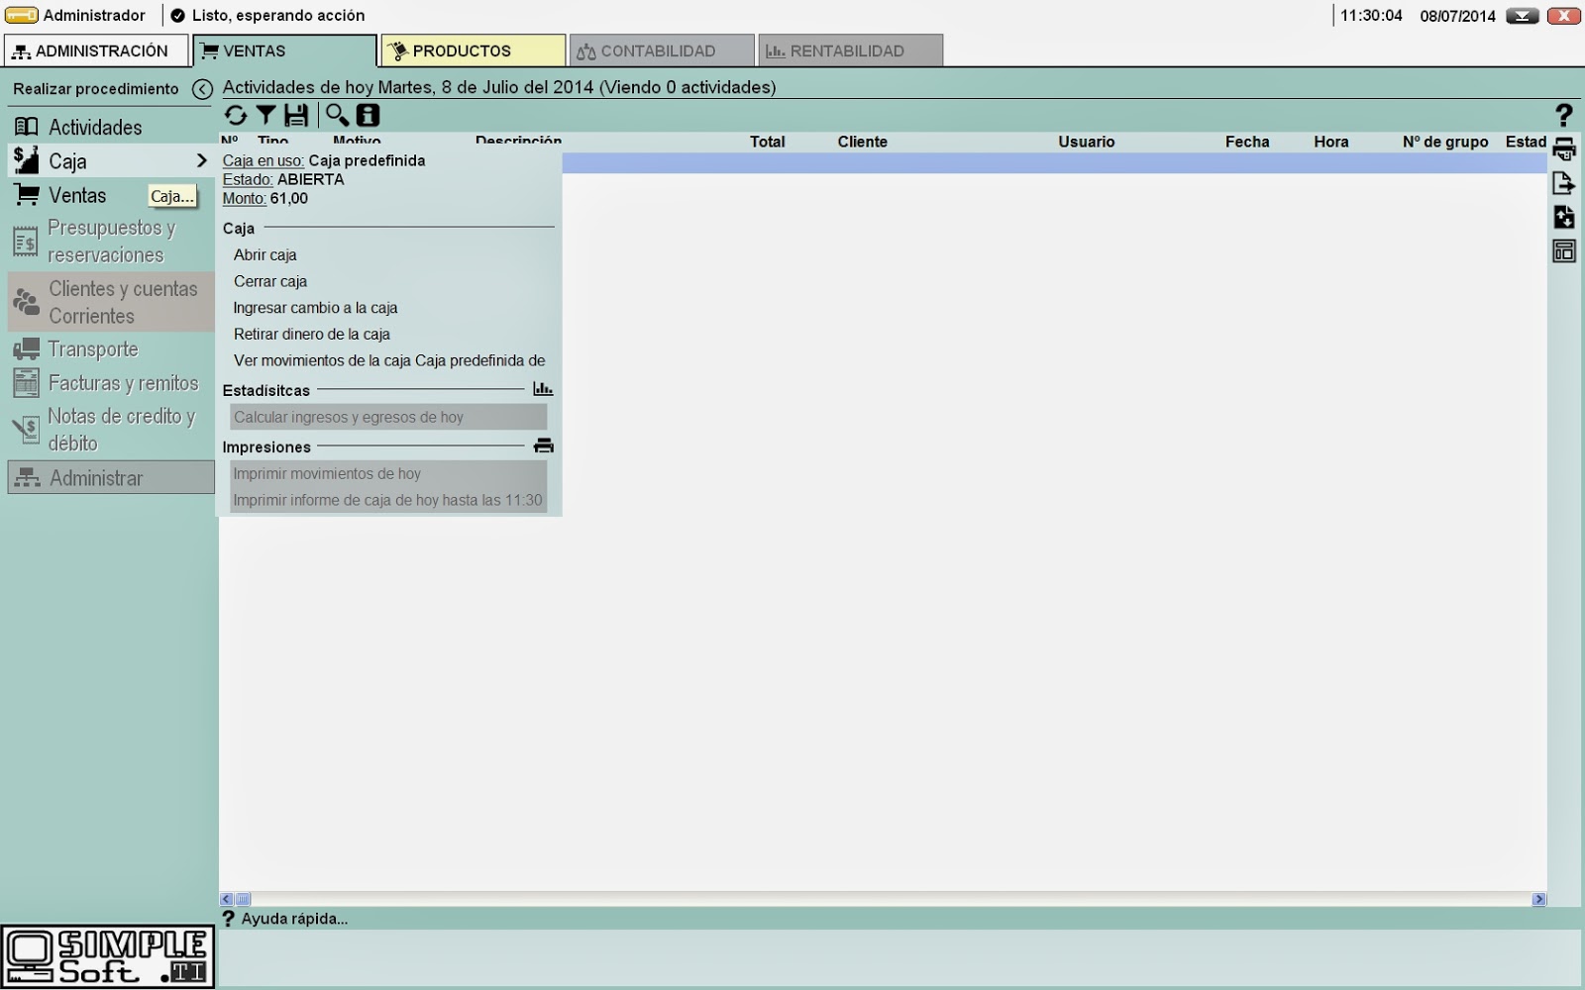This screenshot has height=990, width=1585.
Task: Check the mail envelope icon near the clock
Action: coord(1521,15)
